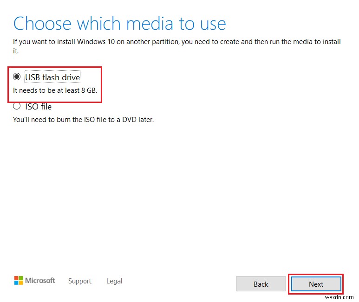Go back with the Back button
The width and height of the screenshot is (359, 302).
261,284
